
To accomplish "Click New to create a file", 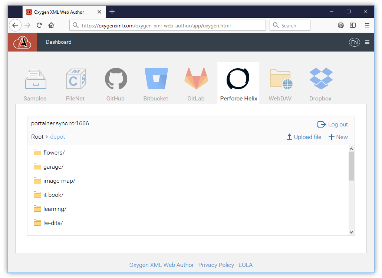I will [x=338, y=137].
